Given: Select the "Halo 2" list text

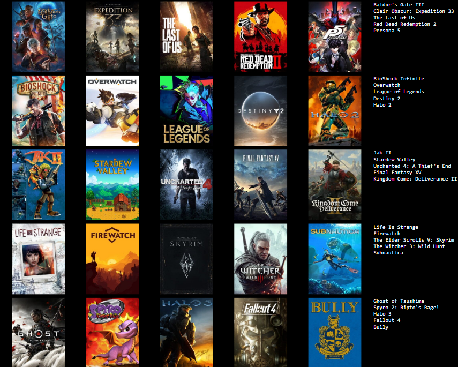Looking at the screenshot, I should pyautogui.click(x=382, y=105).
